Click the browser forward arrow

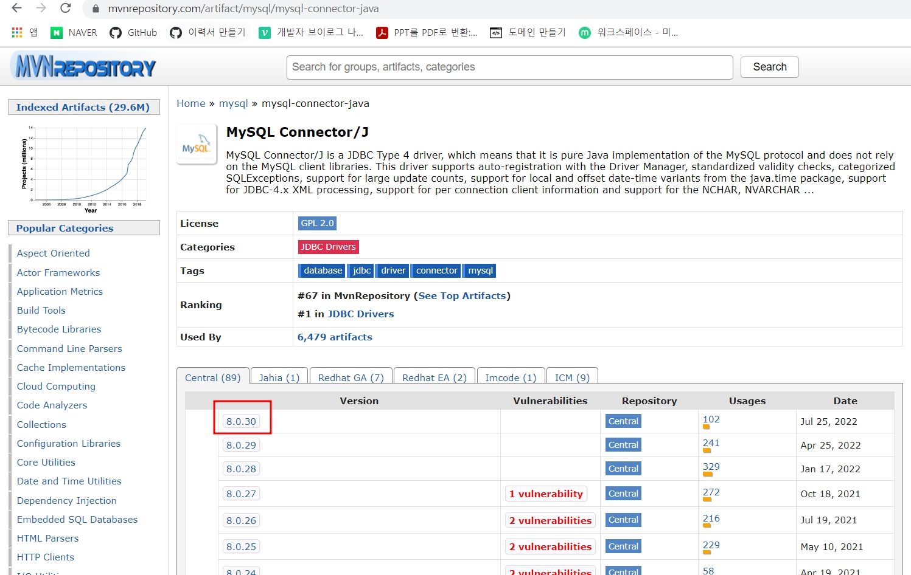click(41, 8)
